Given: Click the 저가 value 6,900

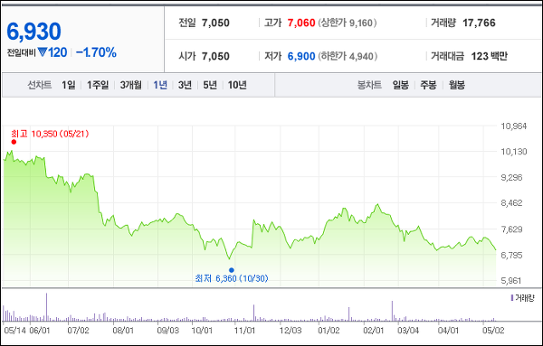Looking at the screenshot, I should pos(301,56).
